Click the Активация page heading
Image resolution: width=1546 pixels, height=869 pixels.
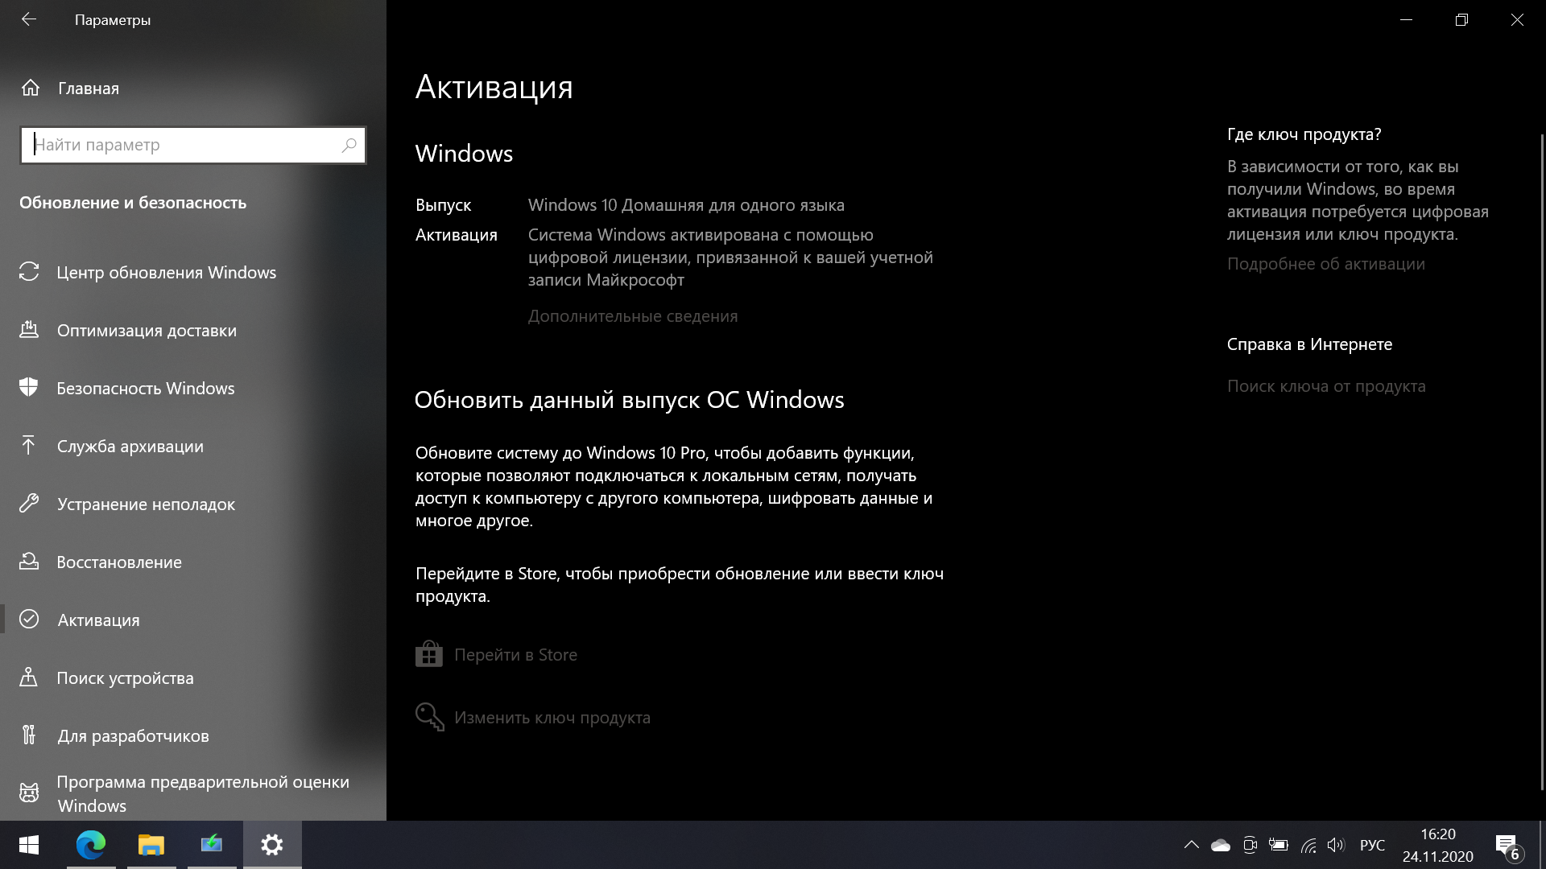coord(494,87)
